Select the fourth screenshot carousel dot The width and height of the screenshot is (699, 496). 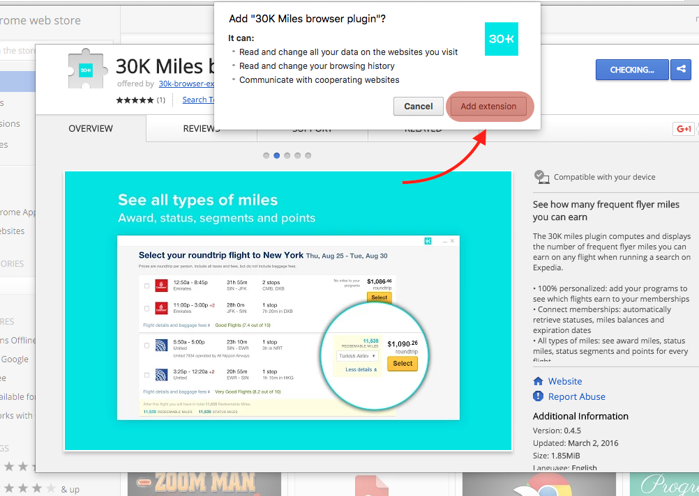pos(297,156)
